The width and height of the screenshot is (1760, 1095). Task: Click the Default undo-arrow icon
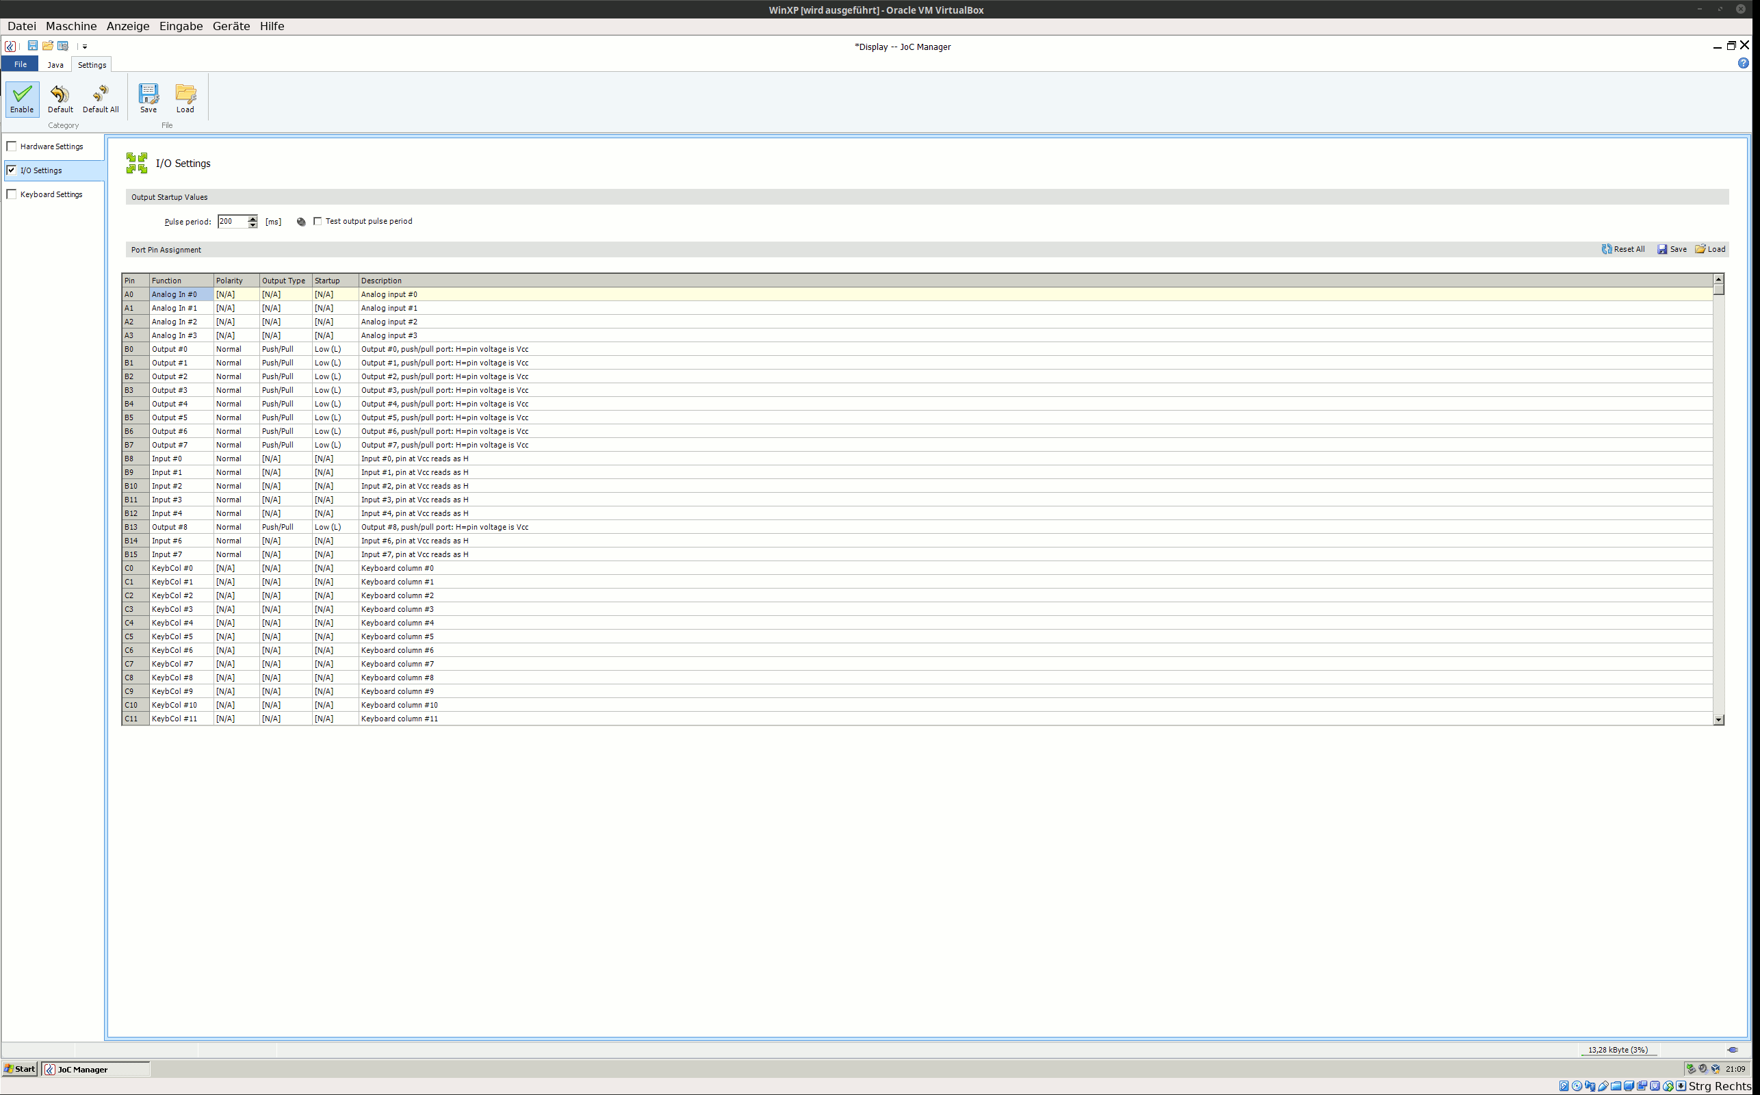[x=60, y=94]
